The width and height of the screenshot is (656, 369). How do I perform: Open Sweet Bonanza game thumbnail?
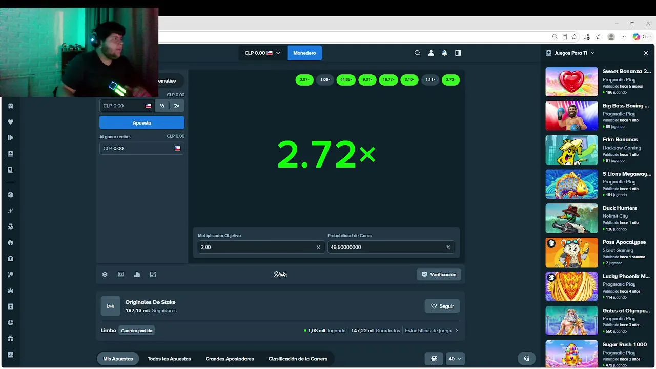(571, 81)
